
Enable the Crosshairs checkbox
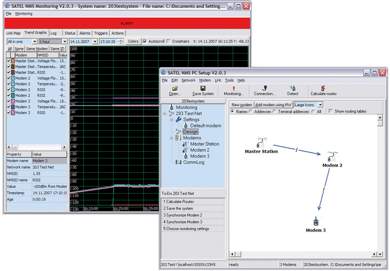[x=168, y=41]
